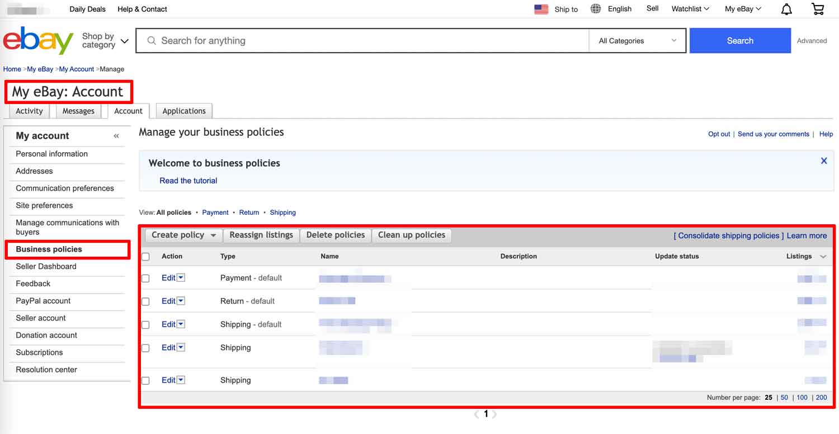The height and width of the screenshot is (434, 839).
Task: Toggle the select-all policies checkbox
Action: click(x=146, y=257)
